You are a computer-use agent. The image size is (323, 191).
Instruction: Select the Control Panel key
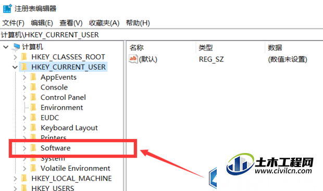(63, 97)
